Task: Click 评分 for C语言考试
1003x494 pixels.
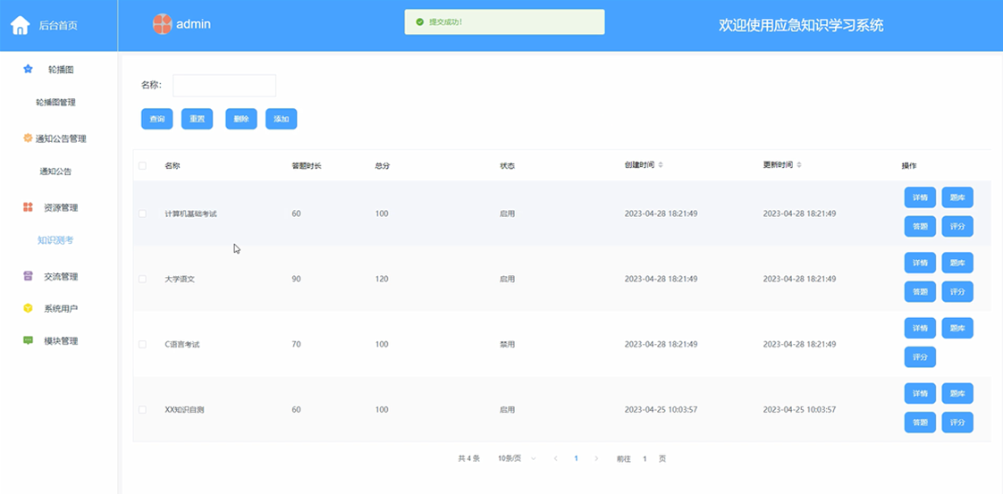Action: (920, 356)
